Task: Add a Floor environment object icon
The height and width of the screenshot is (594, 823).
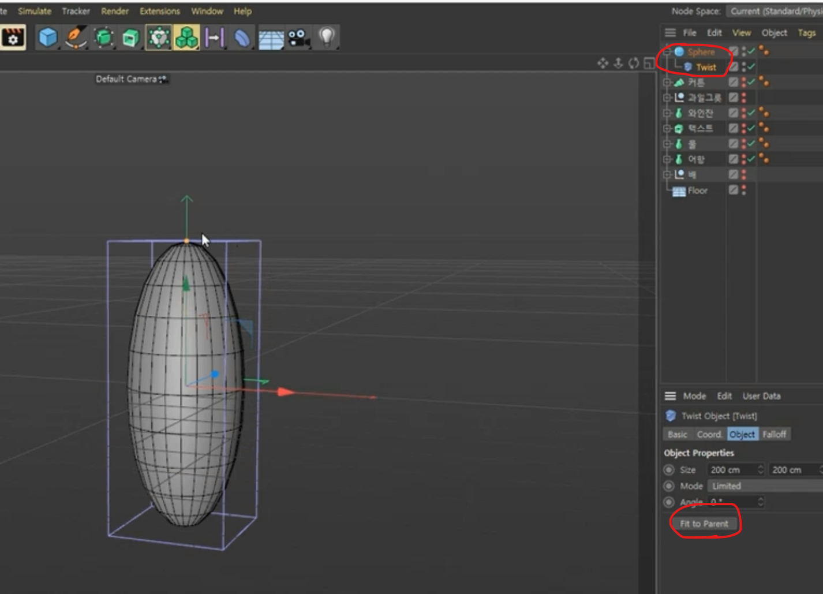Action: pyautogui.click(x=271, y=38)
